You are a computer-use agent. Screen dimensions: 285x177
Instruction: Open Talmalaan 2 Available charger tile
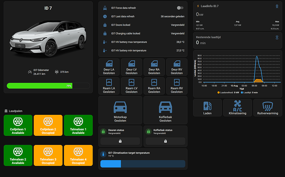tap(18, 156)
